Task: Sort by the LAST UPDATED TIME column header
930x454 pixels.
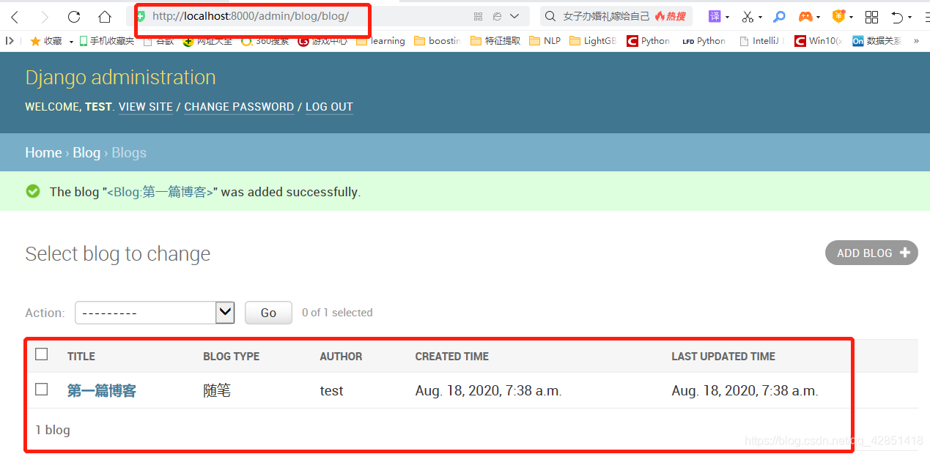Action: 723,357
